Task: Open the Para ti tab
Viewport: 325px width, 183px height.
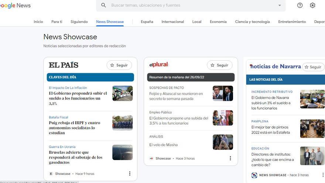Action: click(57, 21)
